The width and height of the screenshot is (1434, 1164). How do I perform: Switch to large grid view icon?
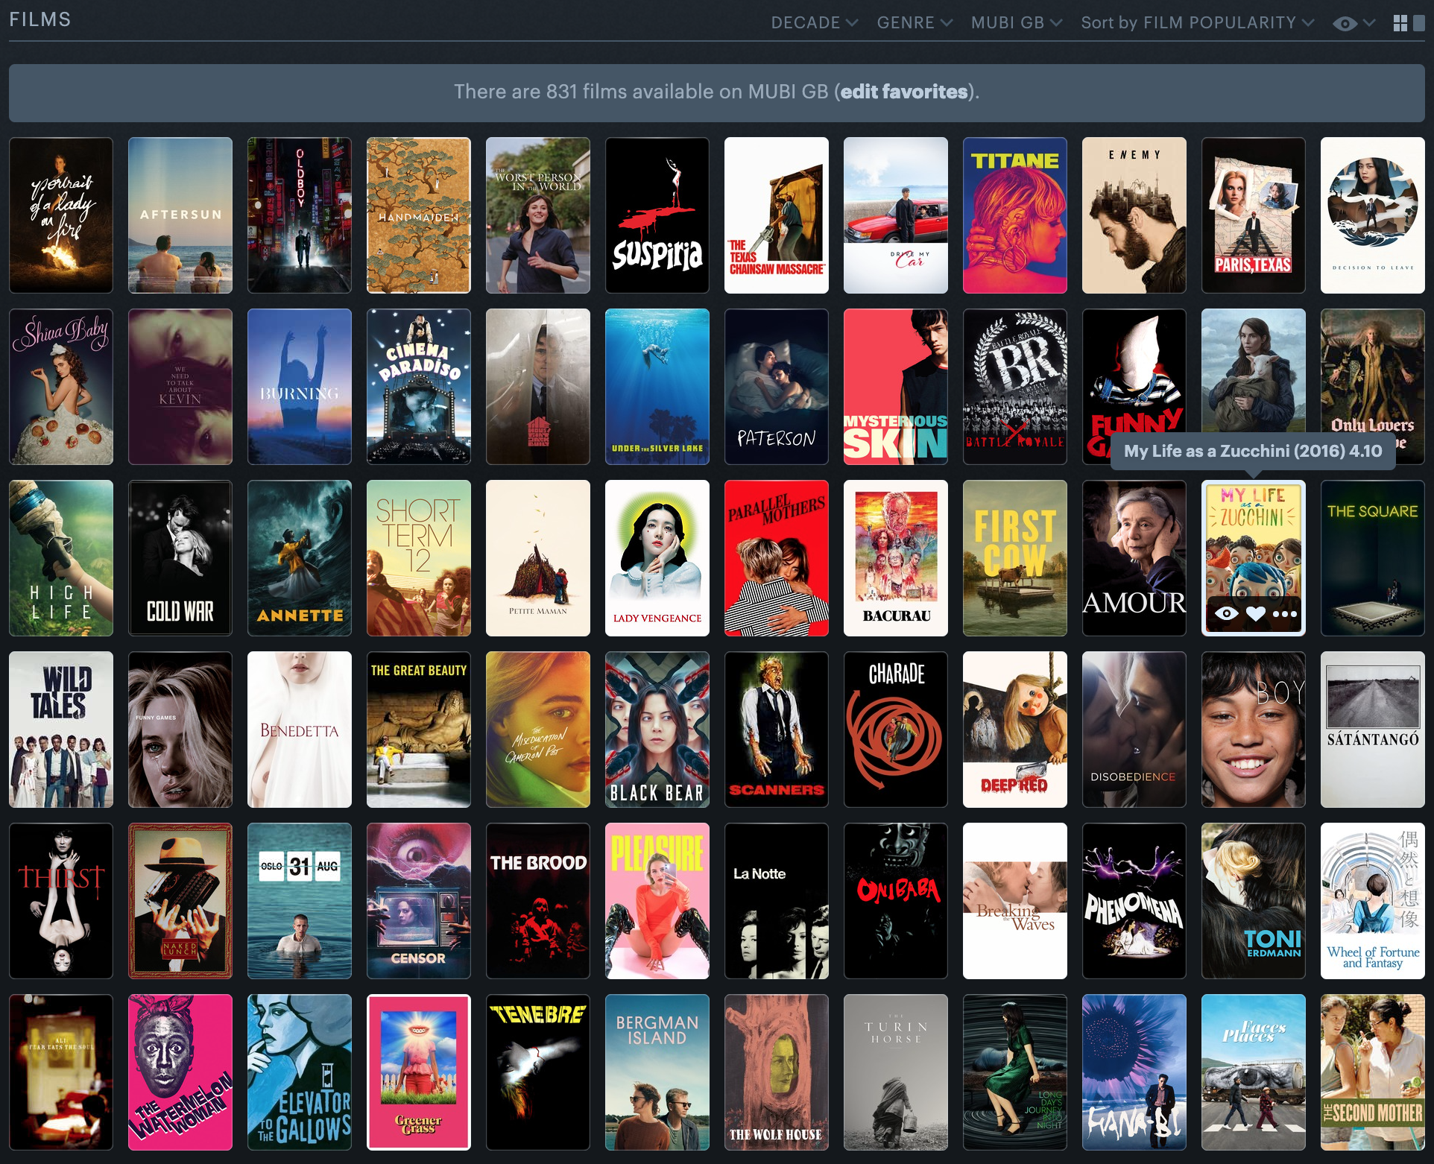point(1400,23)
